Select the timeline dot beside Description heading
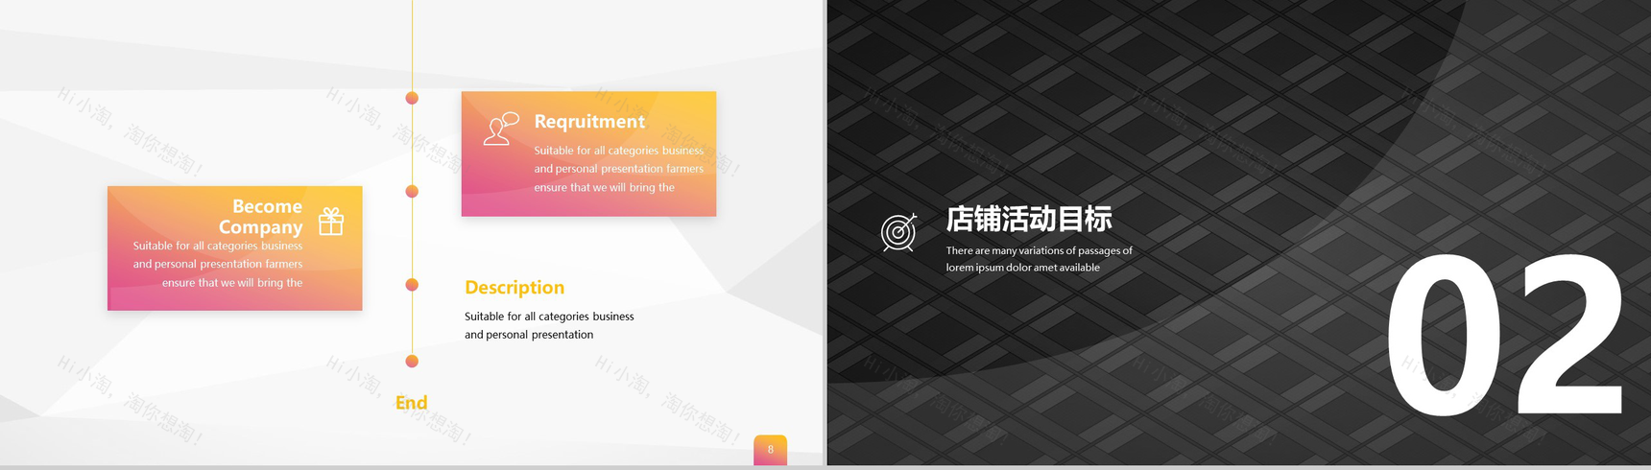1651x470 pixels. pyautogui.click(x=412, y=285)
